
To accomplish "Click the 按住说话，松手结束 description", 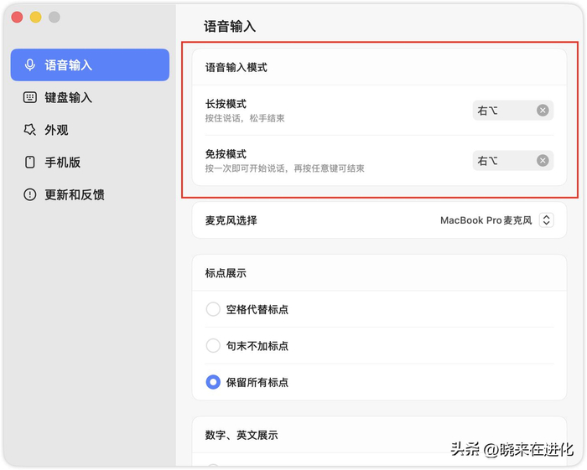I will [x=245, y=118].
